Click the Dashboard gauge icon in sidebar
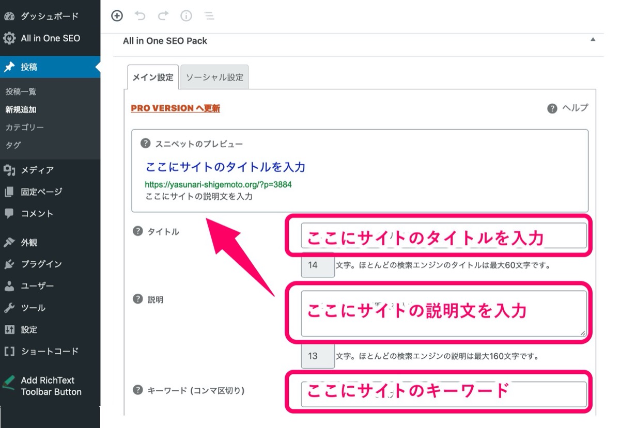 [x=9, y=16]
